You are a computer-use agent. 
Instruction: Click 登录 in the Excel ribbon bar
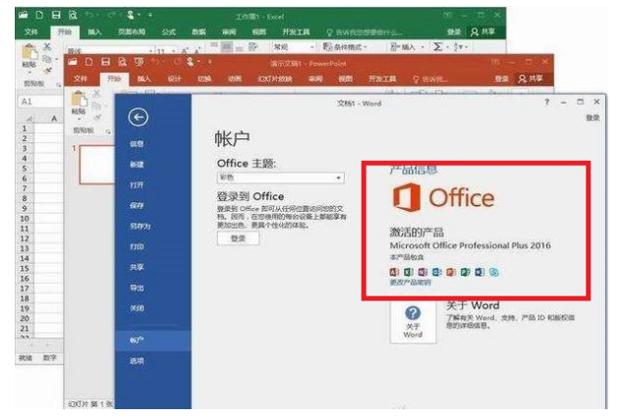(454, 31)
